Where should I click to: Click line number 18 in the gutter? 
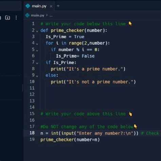[32, 133]
